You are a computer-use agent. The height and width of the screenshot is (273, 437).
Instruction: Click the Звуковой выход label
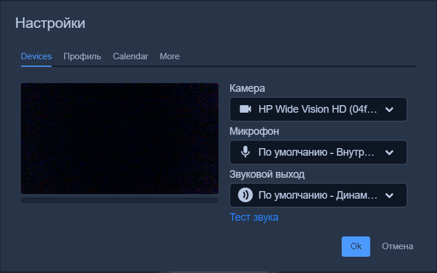pos(267,174)
